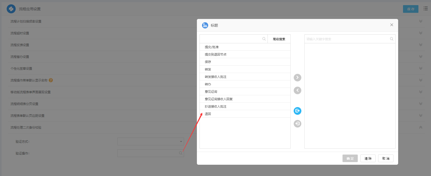Choose 意见征询 list entry
This screenshot has height=176, width=431.
pyautogui.click(x=211, y=92)
